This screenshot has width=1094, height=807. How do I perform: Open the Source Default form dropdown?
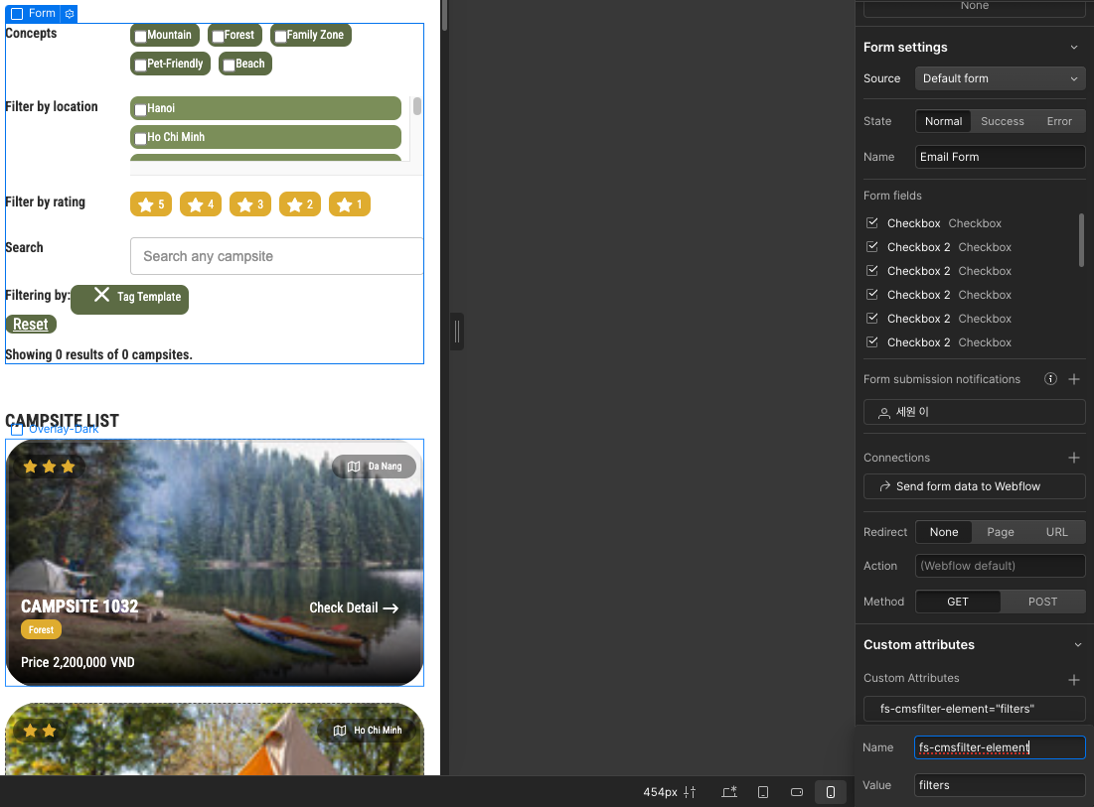[x=1000, y=78]
